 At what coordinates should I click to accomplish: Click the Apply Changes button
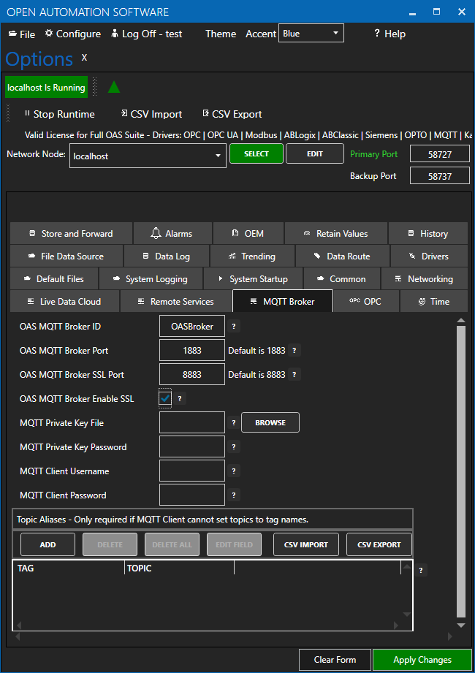point(422,659)
